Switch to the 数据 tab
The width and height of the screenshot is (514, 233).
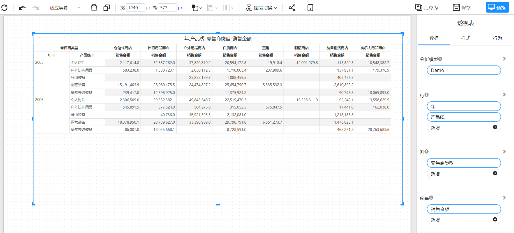click(x=434, y=38)
